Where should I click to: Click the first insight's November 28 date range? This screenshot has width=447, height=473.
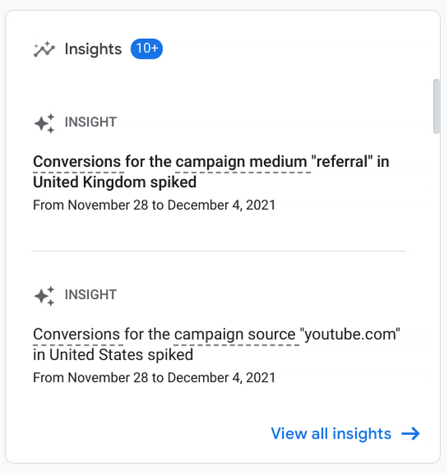[154, 205]
